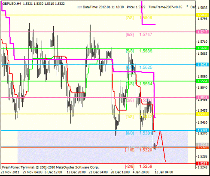Click the 1.5795 price scale tick

click(202, 19)
